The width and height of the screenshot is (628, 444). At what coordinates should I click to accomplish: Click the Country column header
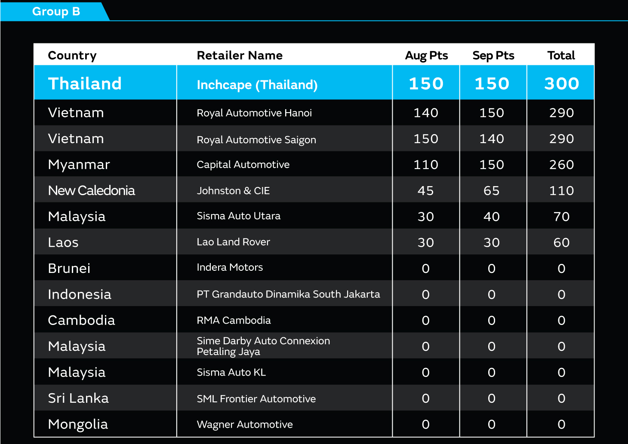72,55
